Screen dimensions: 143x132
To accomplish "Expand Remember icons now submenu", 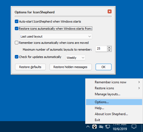I will point(114,82).
